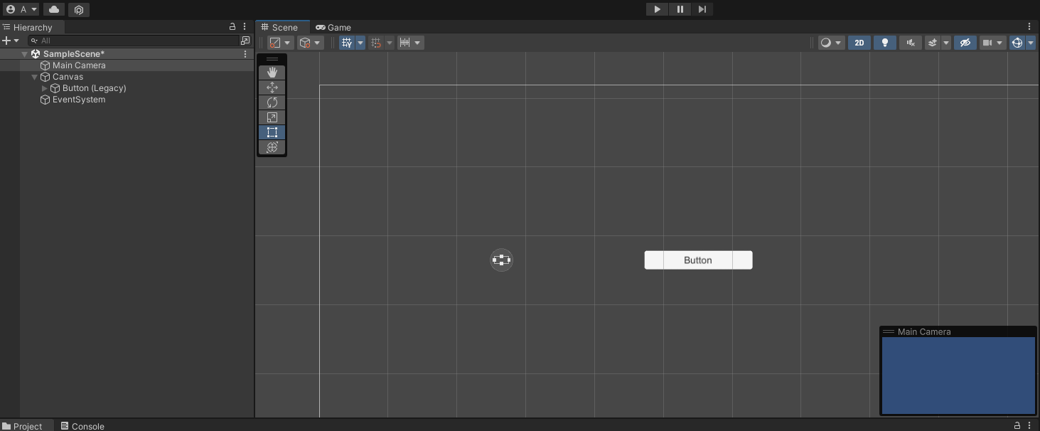Viewport: 1040px width, 431px height.
Task: Select the Scale tool
Action: [x=272, y=117]
